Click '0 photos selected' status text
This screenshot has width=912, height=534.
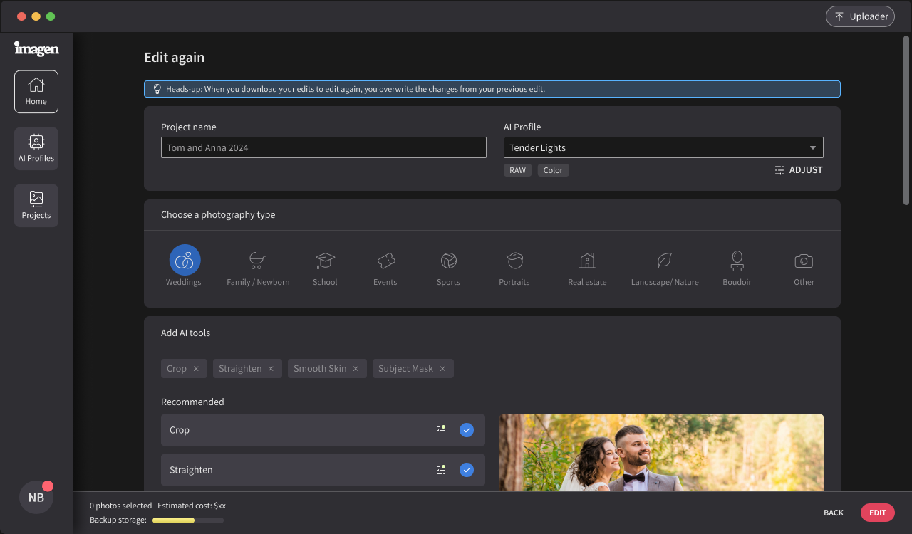(120, 506)
